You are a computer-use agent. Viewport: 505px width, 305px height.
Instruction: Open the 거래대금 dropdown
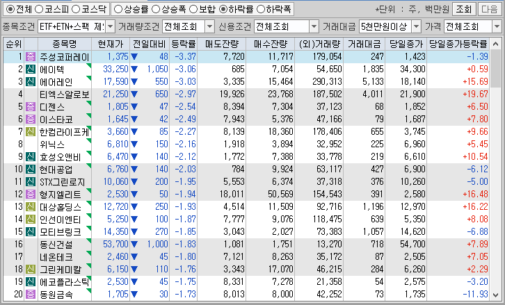tap(416, 26)
